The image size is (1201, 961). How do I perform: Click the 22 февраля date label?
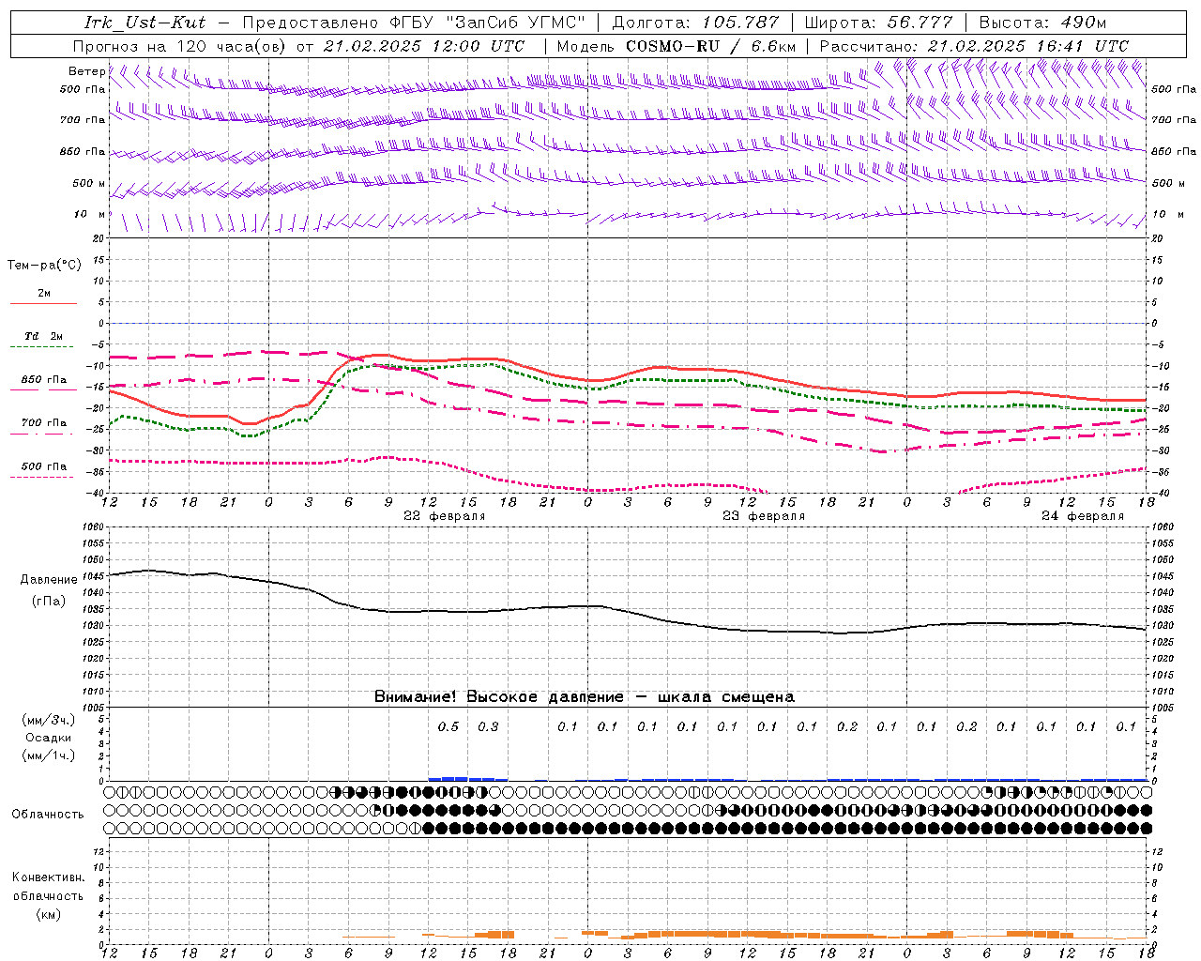click(445, 516)
